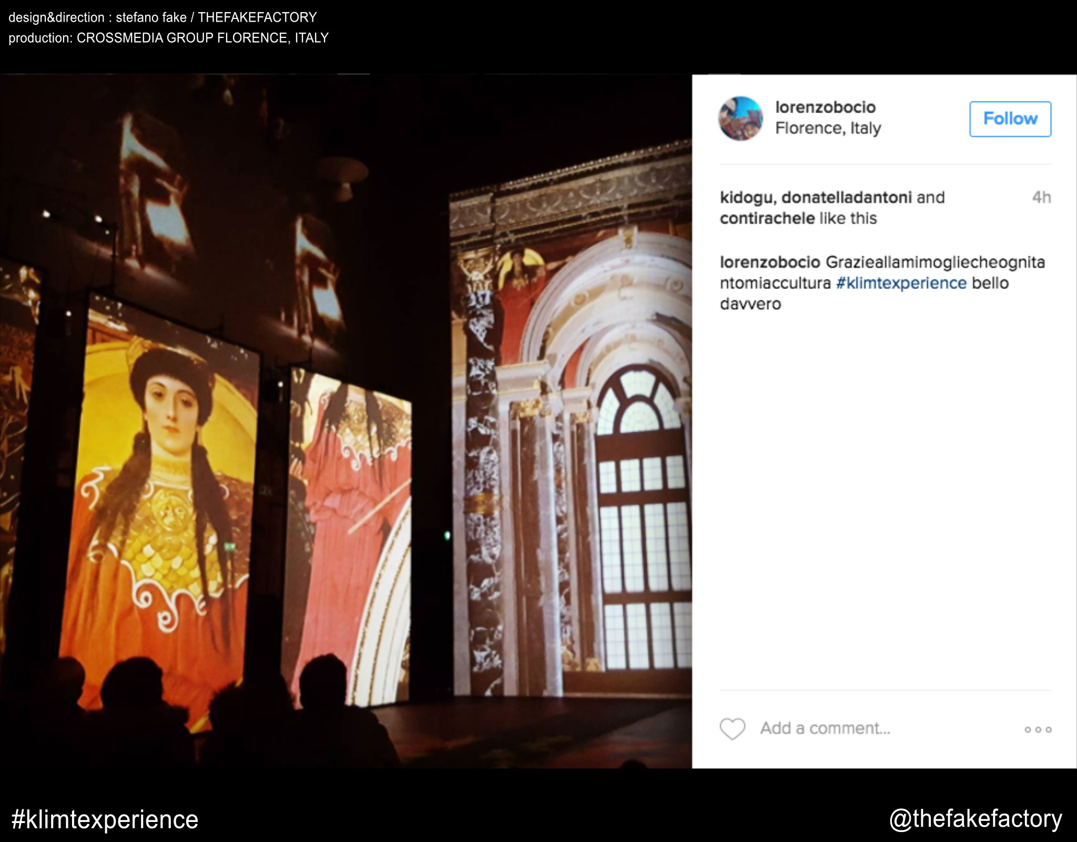Click lorenzobocio's profile avatar

[740, 118]
